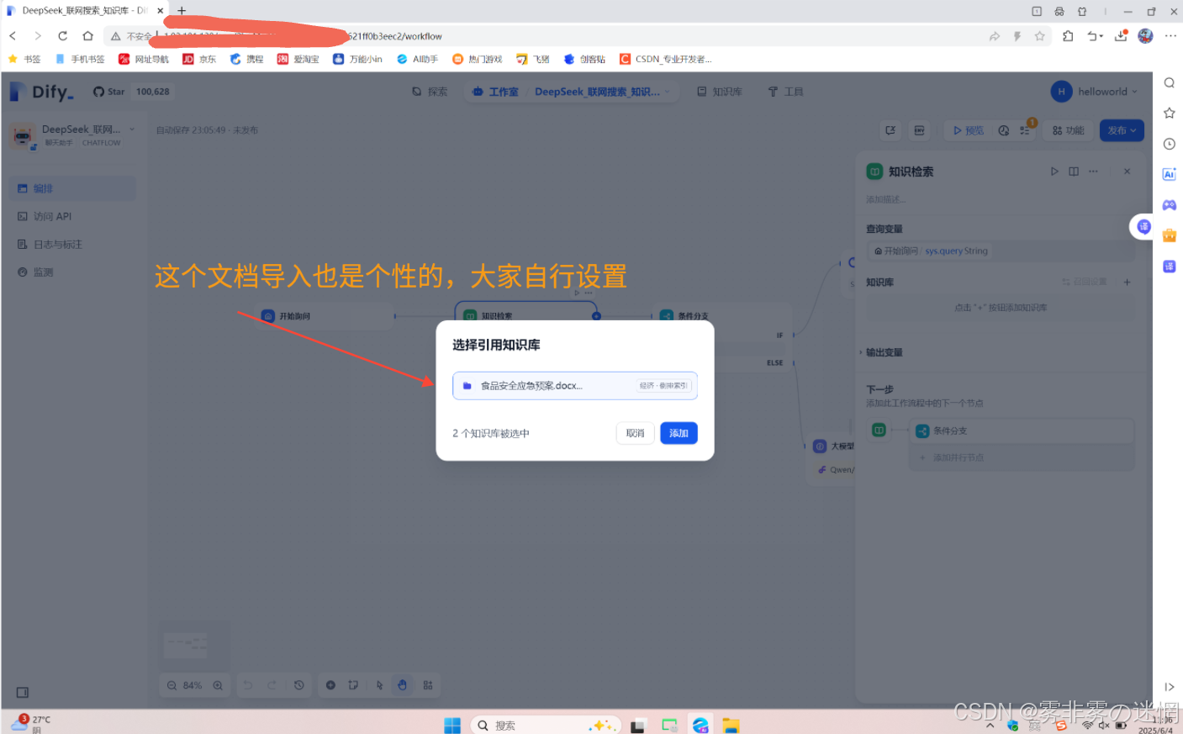Open the conversation variables icon

pos(890,130)
